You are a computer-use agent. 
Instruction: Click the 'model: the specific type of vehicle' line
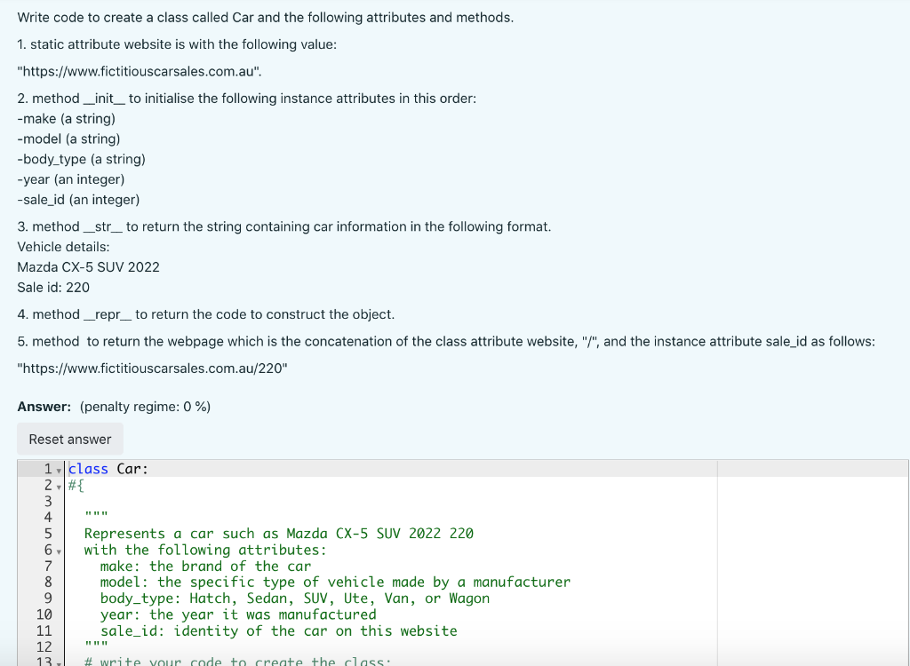(335, 582)
